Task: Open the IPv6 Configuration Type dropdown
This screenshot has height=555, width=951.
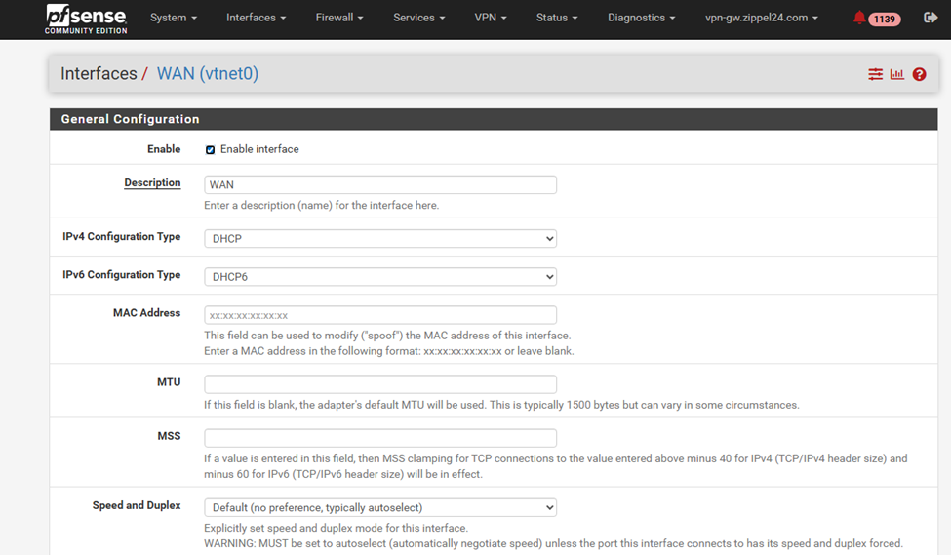Action: tap(380, 277)
